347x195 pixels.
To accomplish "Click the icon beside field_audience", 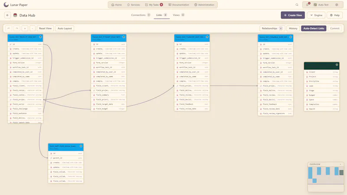I will [10, 114].
